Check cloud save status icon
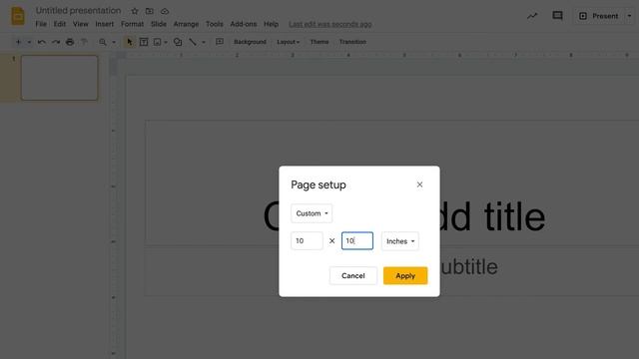639x359 pixels. [x=165, y=11]
